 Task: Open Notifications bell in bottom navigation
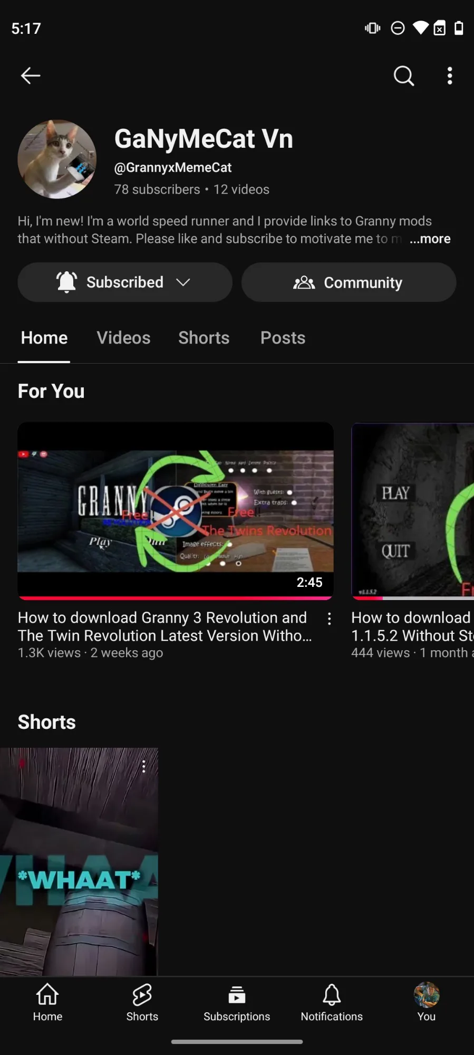[x=332, y=1002]
